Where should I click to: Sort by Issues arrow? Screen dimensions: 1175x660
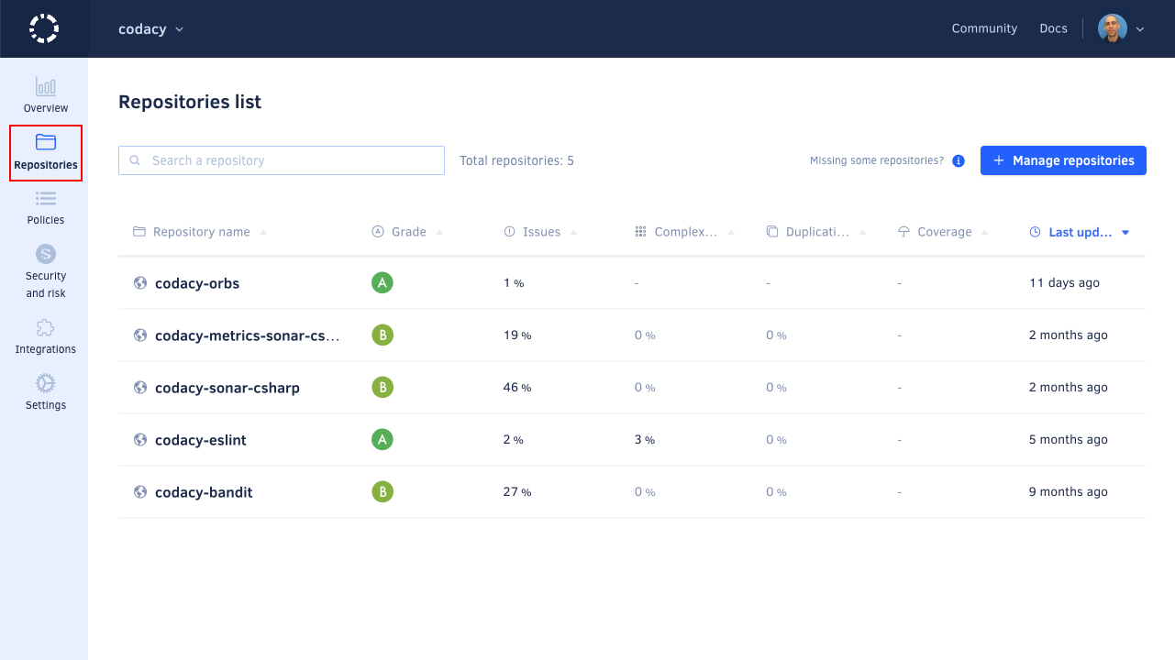(573, 233)
